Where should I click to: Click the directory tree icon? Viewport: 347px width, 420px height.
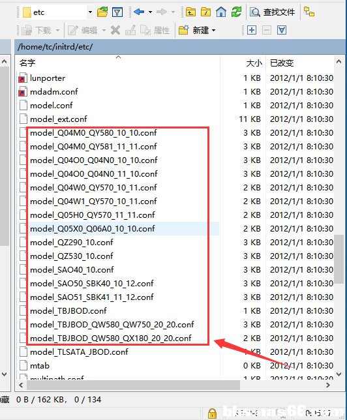tap(309, 12)
